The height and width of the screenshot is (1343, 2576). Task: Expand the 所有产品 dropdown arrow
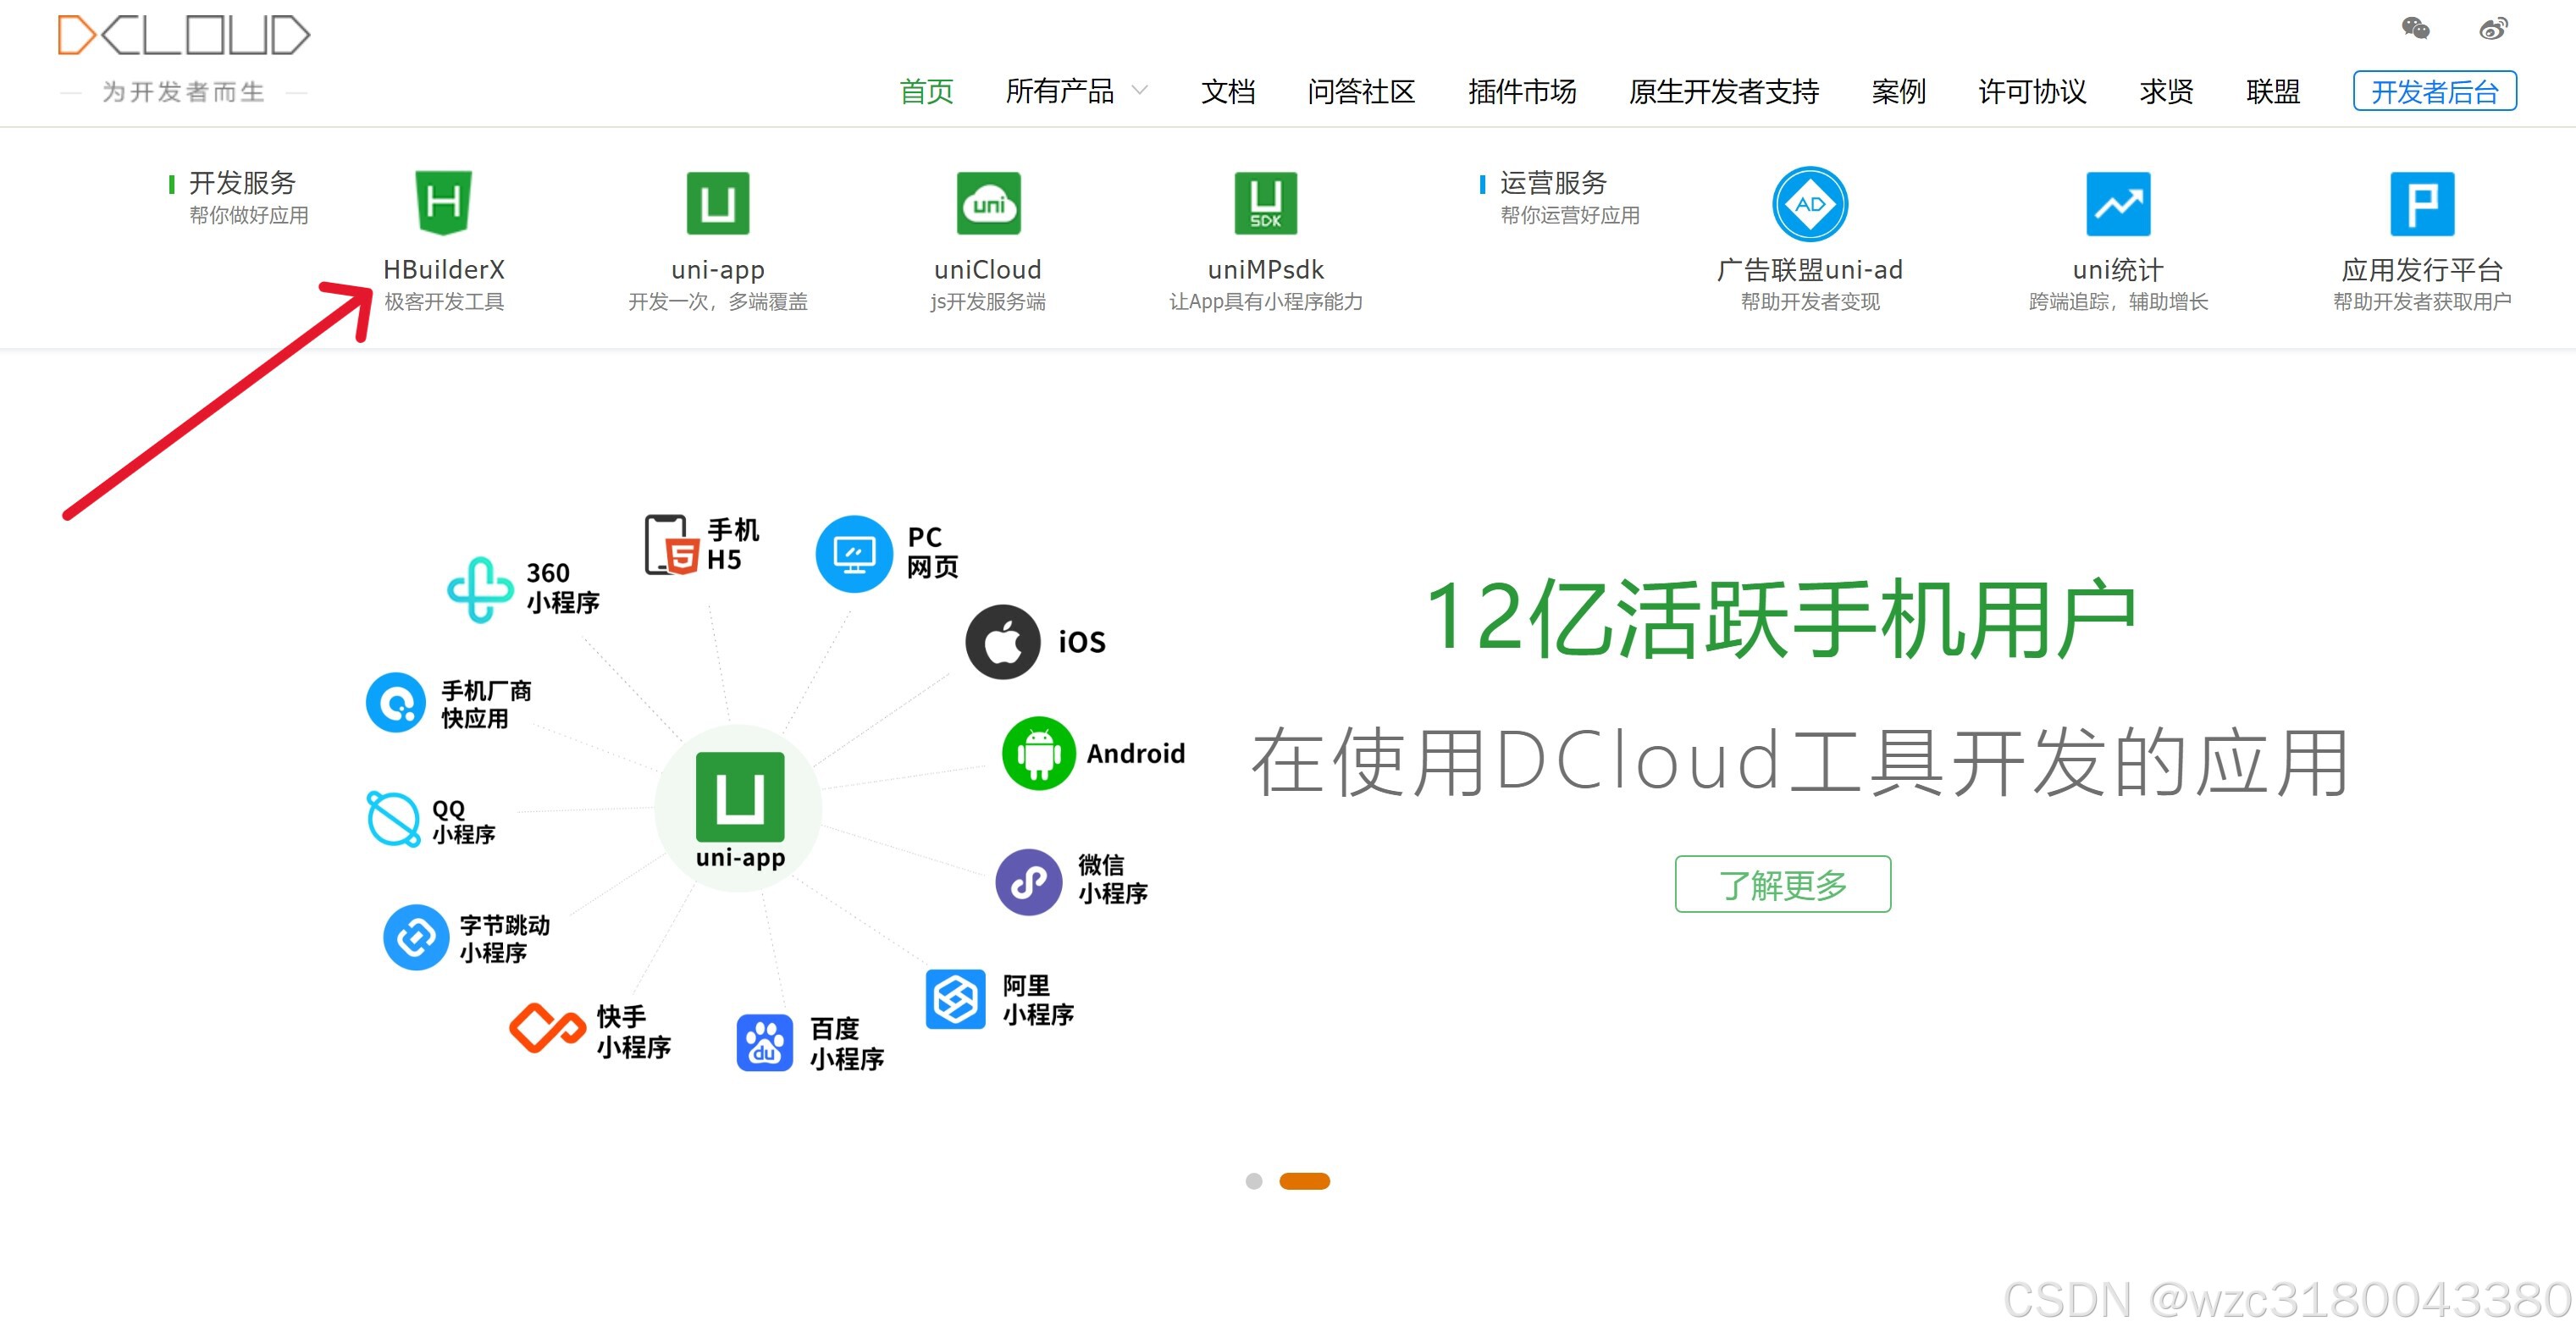(1139, 91)
